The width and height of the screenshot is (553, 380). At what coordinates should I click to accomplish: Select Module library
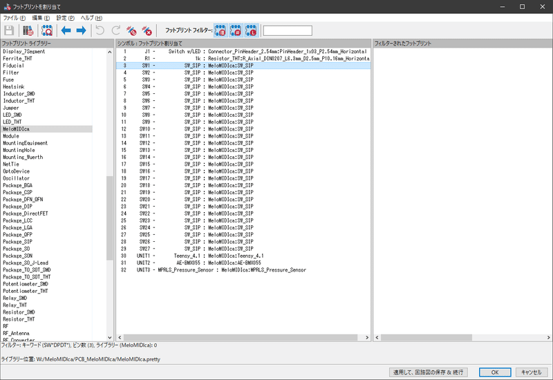[11, 136]
